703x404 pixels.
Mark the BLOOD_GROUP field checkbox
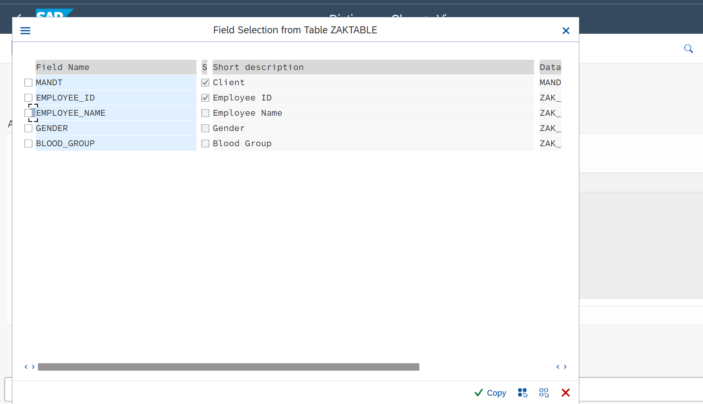pos(28,144)
